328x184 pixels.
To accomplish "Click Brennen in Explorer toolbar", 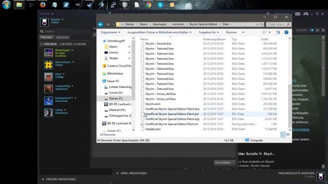I will point(231,32).
